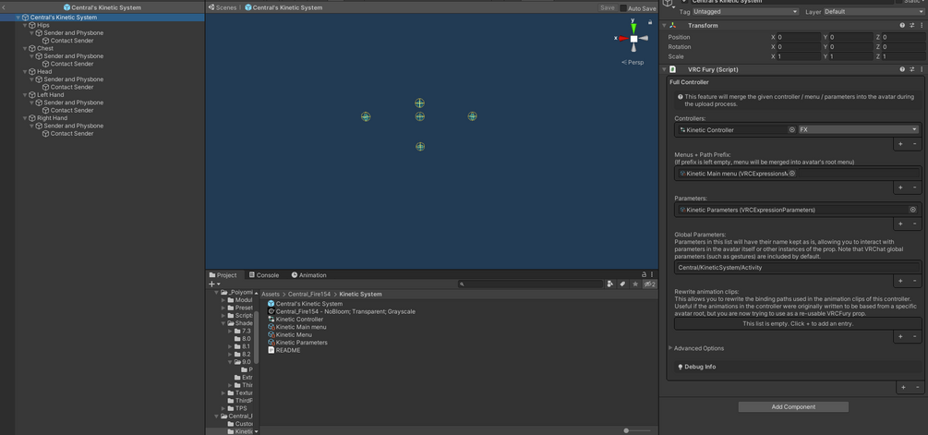The width and height of the screenshot is (928, 435).
Task: Click the Position X input field
Action: coord(799,37)
